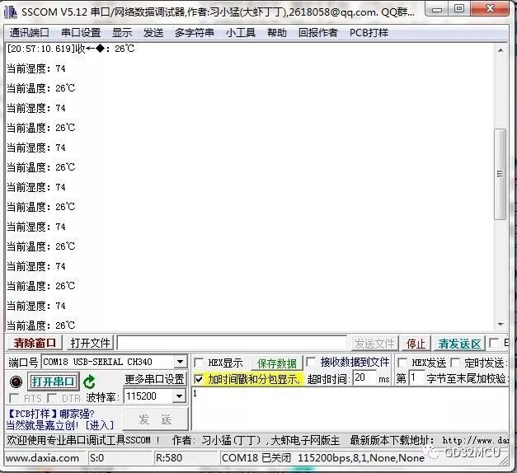Click the 停止 button
This screenshot has height=473, width=517.
(416, 344)
